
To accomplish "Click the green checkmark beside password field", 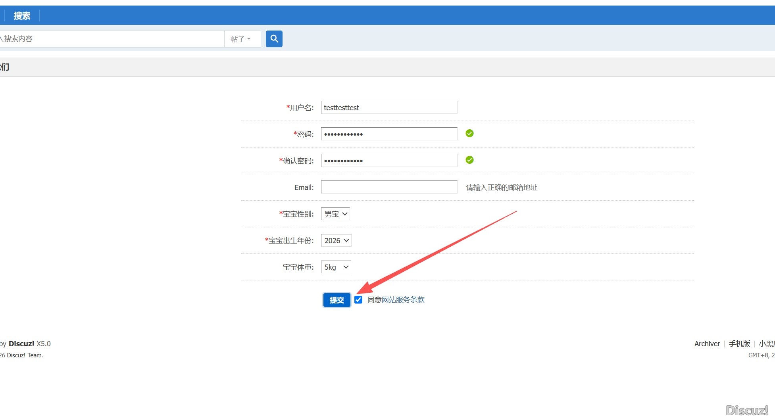I will (469, 134).
